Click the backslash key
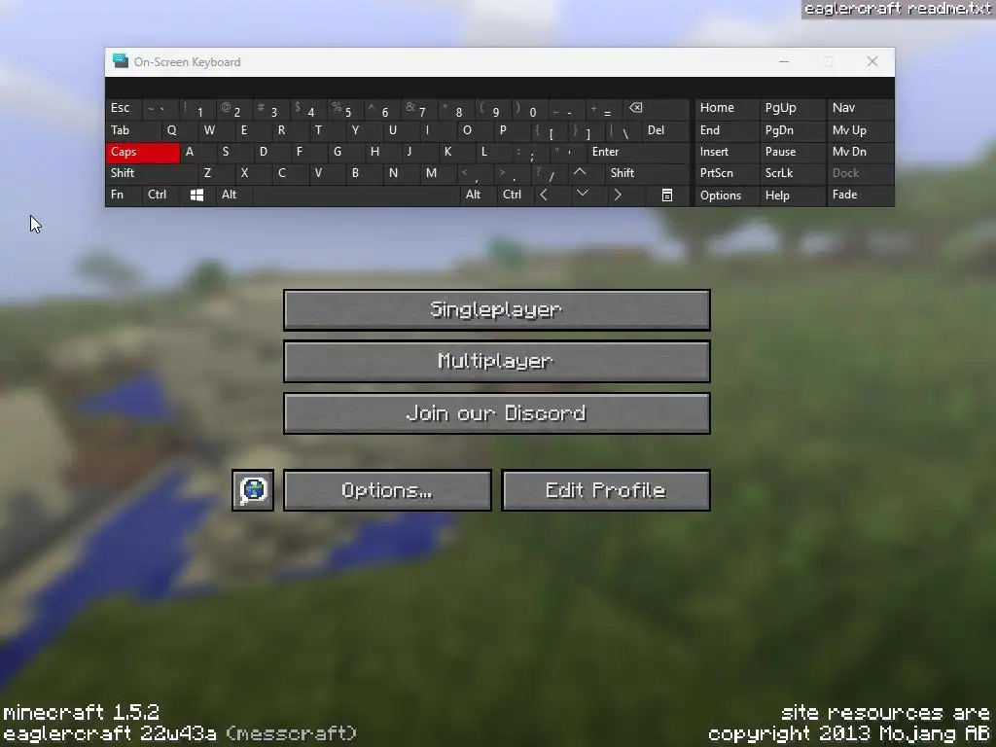The width and height of the screenshot is (996, 747). [x=623, y=130]
